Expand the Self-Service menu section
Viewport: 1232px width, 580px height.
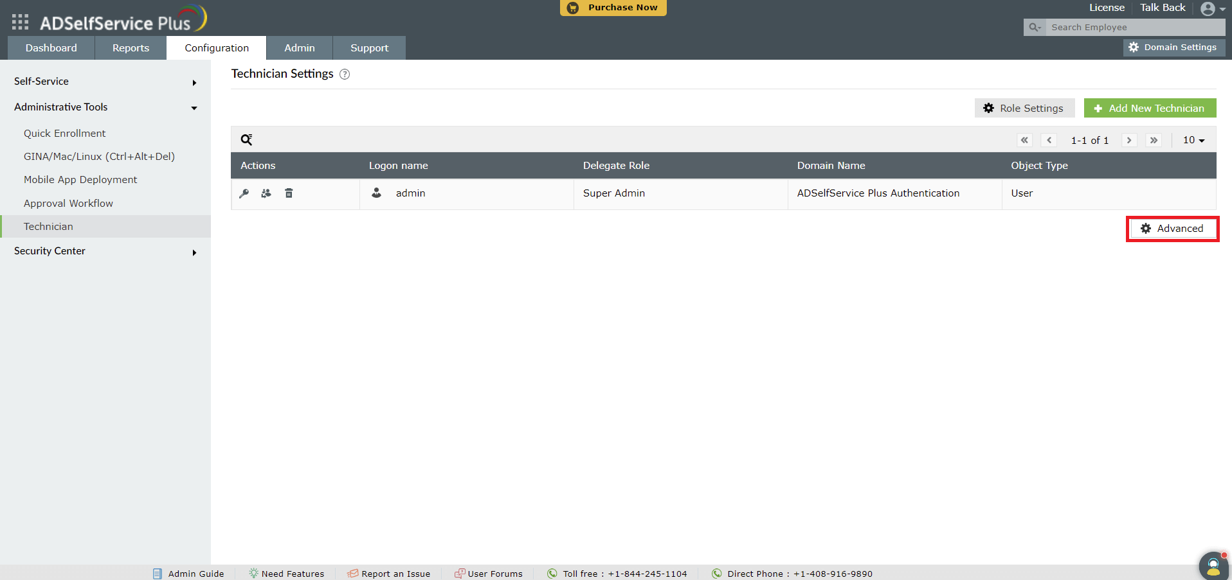click(105, 82)
